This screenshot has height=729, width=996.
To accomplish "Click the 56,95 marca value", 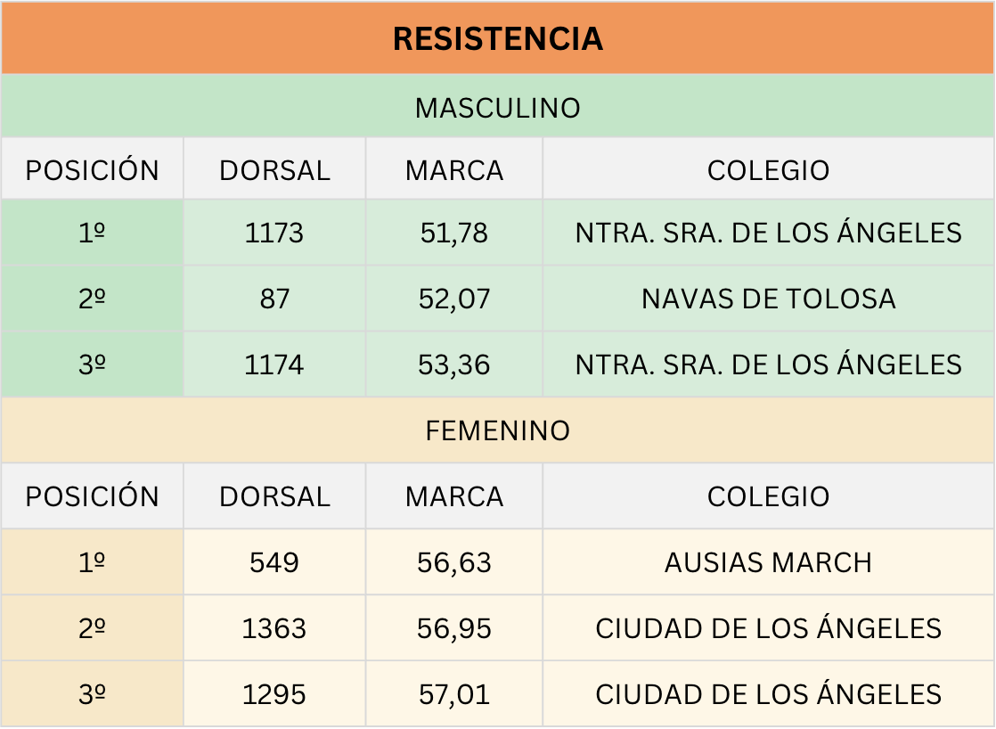I will 454,628.
